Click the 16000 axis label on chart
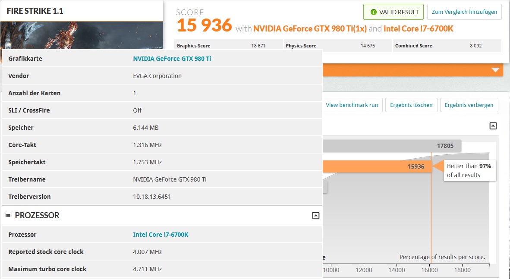Screen dimensions: 510x279 click(x=429, y=270)
